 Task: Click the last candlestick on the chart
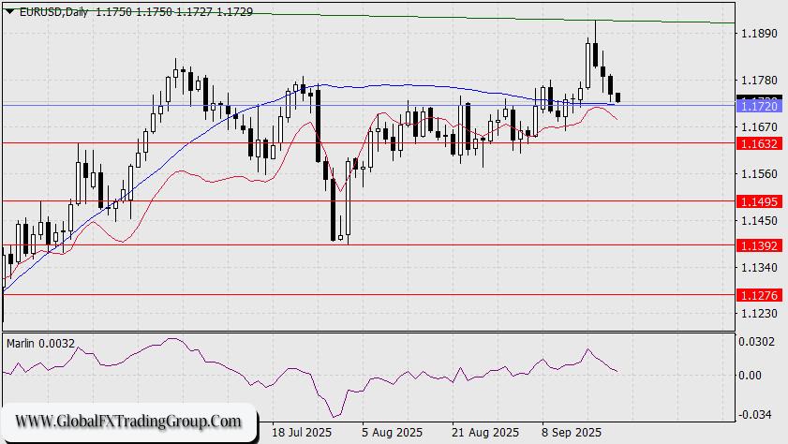click(x=617, y=97)
